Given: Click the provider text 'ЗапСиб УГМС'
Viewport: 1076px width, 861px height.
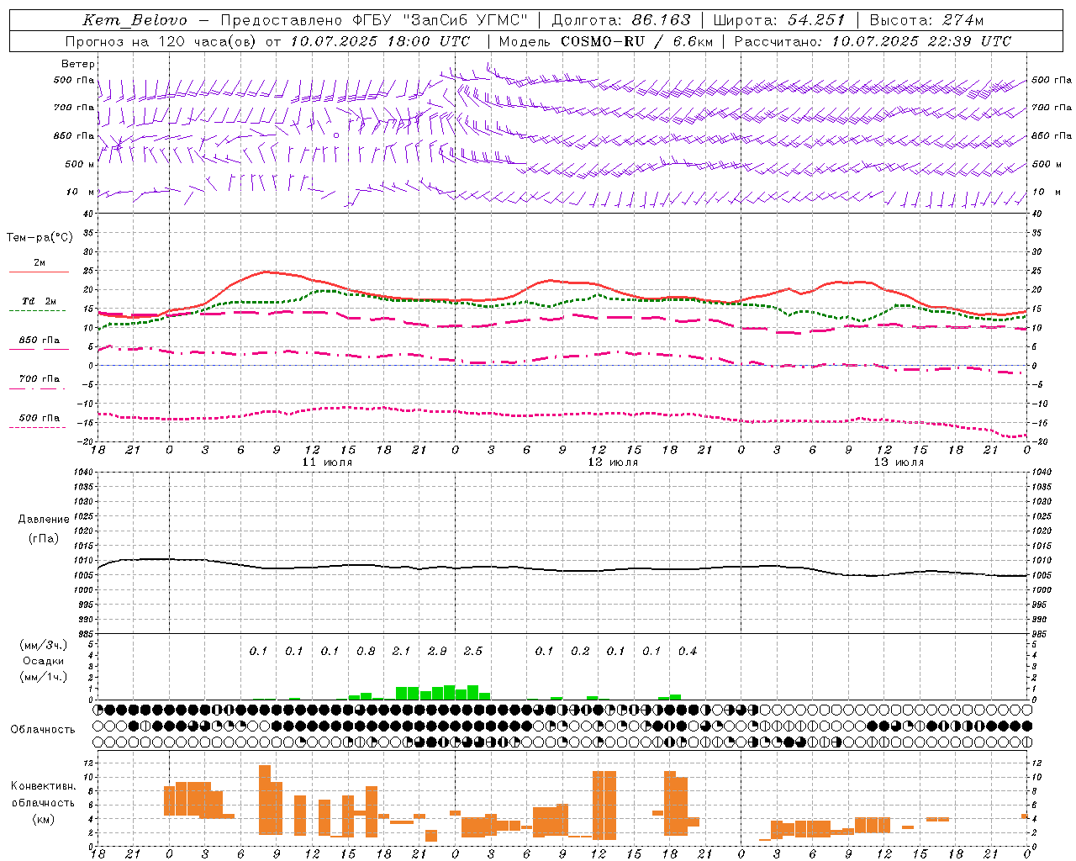Looking at the screenshot, I should 466,20.
